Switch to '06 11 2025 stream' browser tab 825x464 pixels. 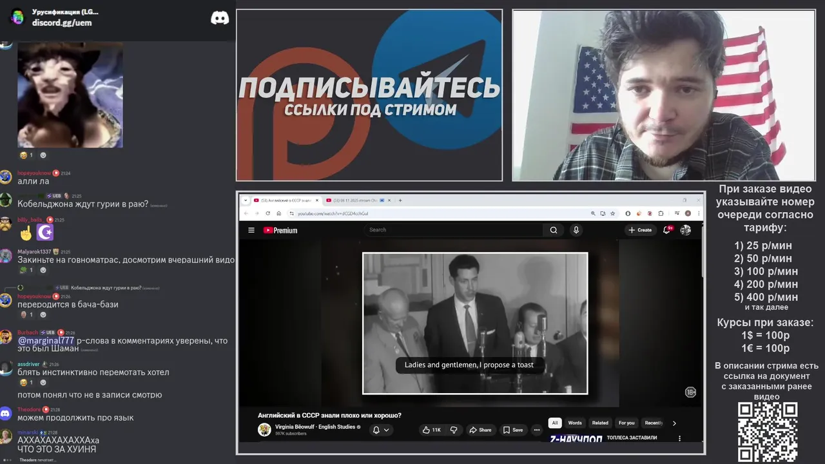click(x=359, y=200)
